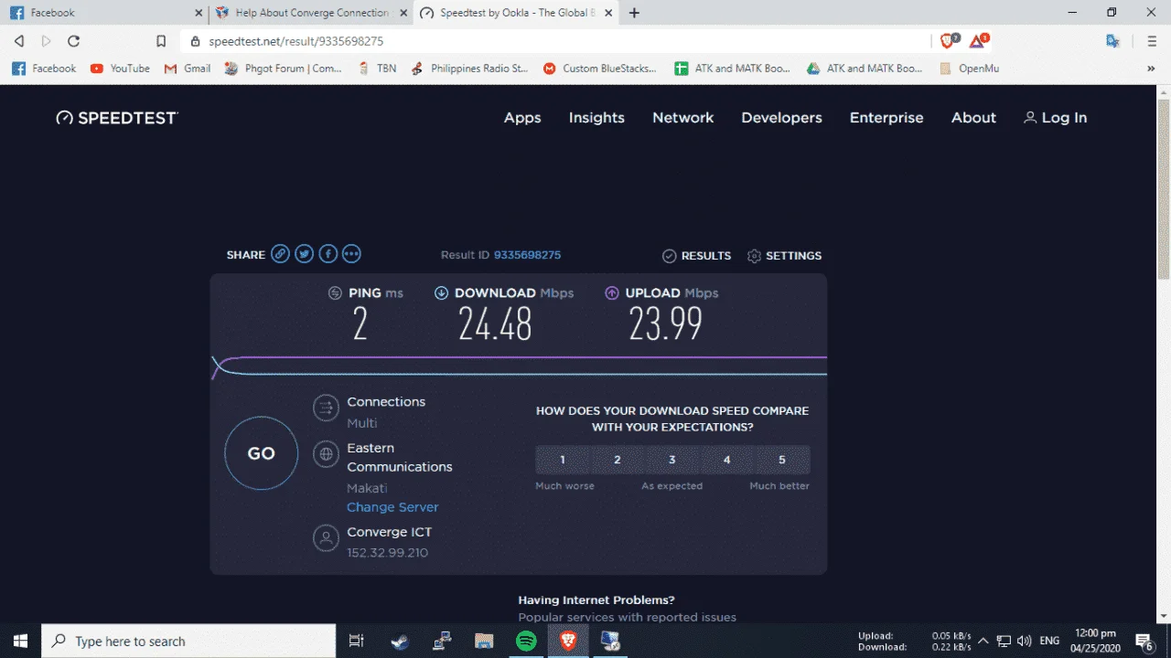Open the Facebook bookmark in bookmarks bar

[x=44, y=69]
